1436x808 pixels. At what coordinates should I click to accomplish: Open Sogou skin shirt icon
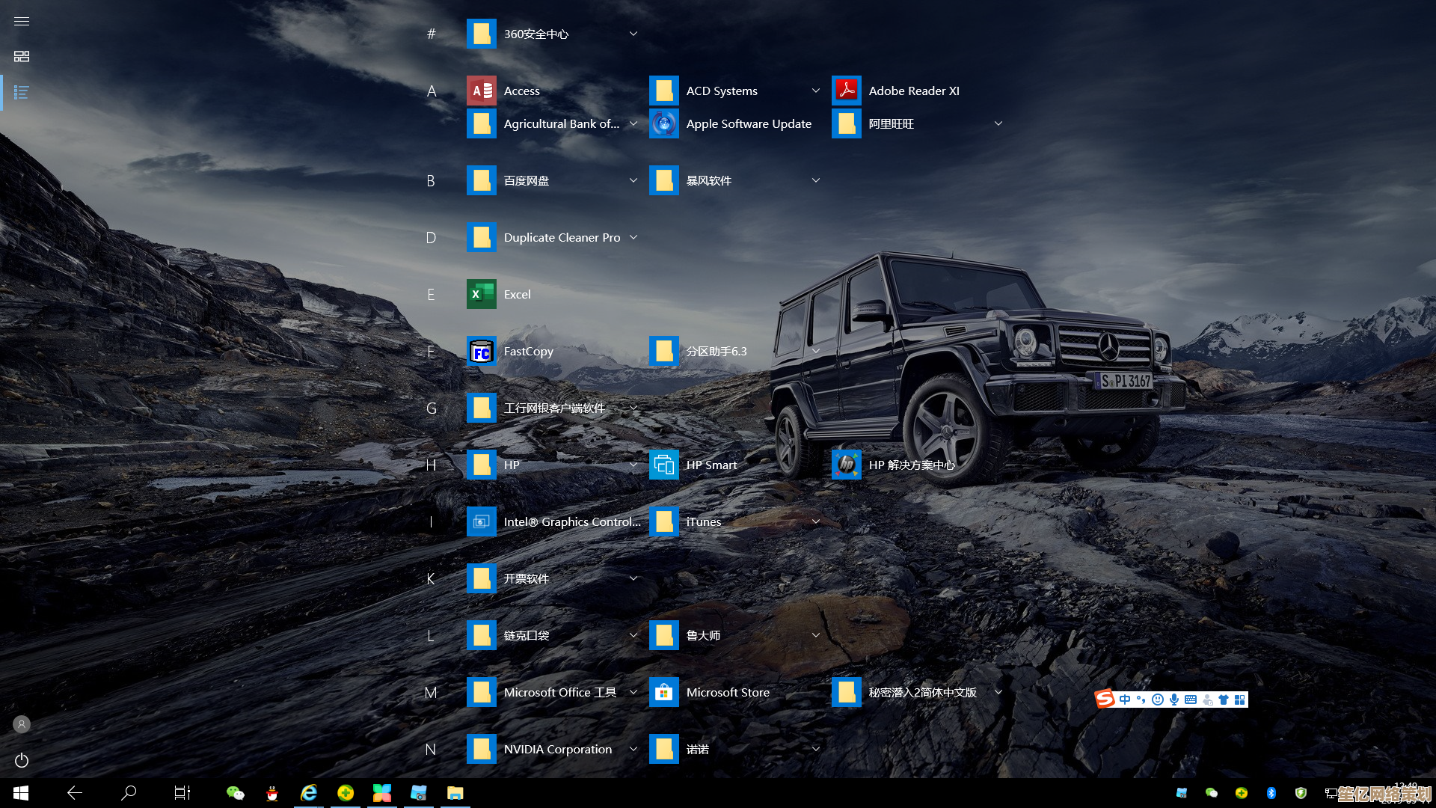1224,700
